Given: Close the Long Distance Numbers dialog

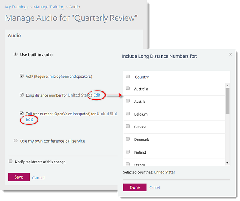Looking at the screenshot, I should click(230, 54).
